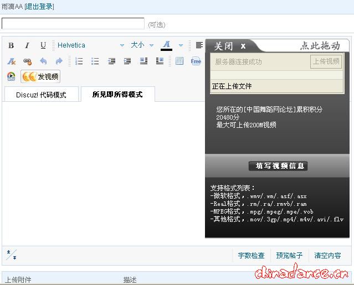Click the unlink icon
The height and width of the screenshot is (285, 354).
pyautogui.click(x=27, y=61)
